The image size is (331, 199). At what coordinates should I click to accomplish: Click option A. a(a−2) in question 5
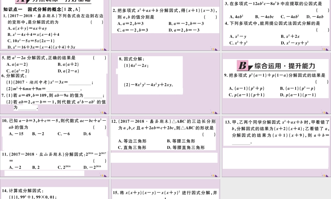(x=17, y=64)
